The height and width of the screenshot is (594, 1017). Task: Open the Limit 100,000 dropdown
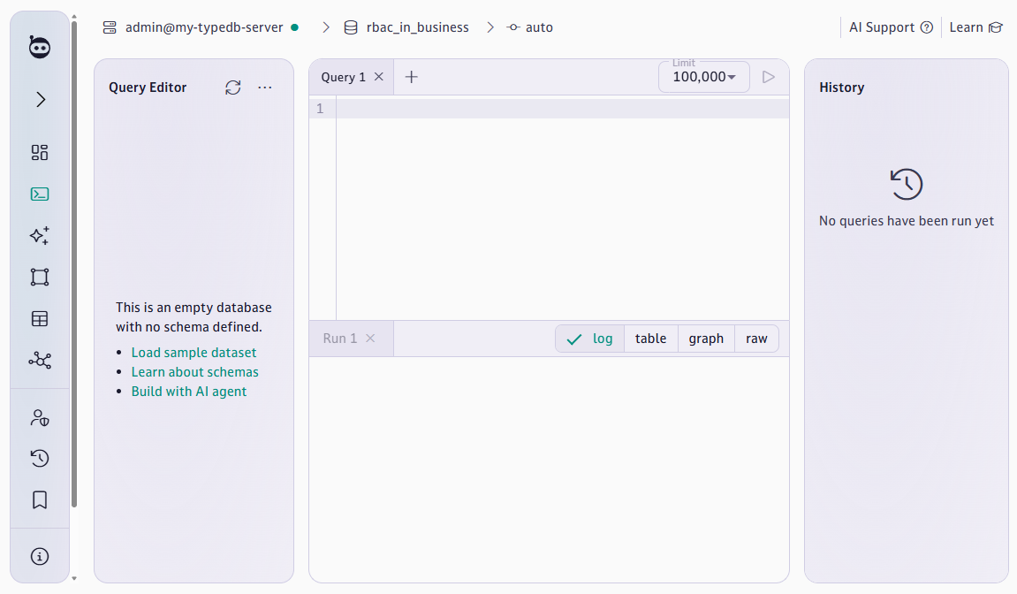point(704,77)
